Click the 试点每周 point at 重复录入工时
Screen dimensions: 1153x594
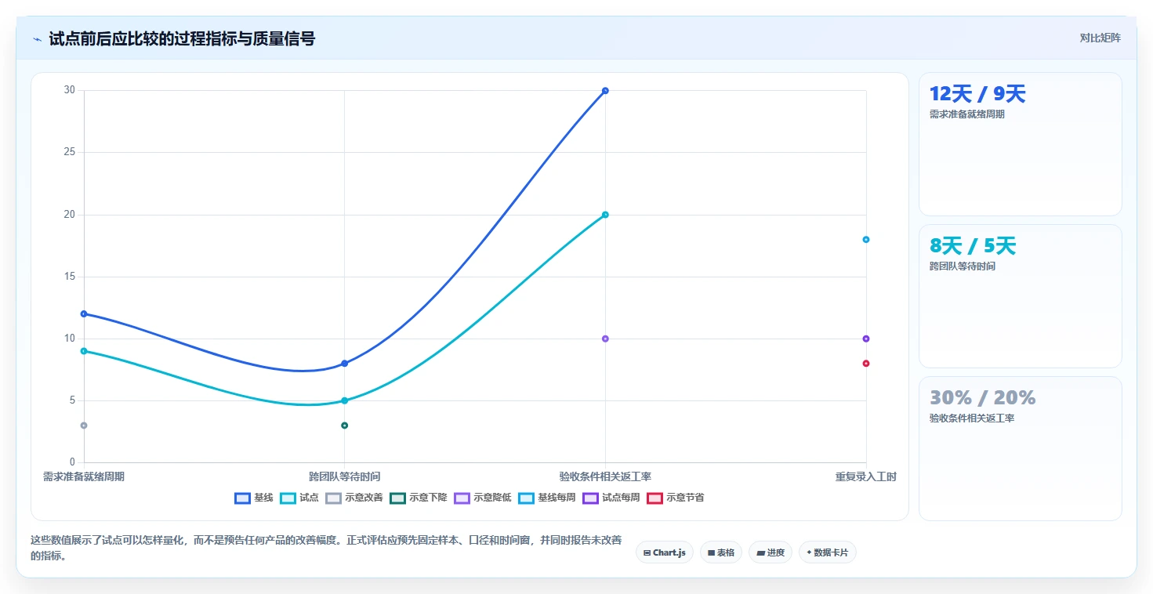(866, 339)
